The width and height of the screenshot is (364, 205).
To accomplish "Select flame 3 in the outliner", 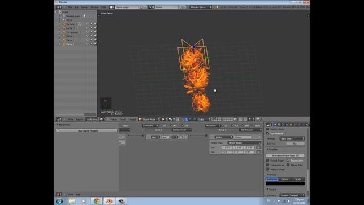I will pos(70,44).
